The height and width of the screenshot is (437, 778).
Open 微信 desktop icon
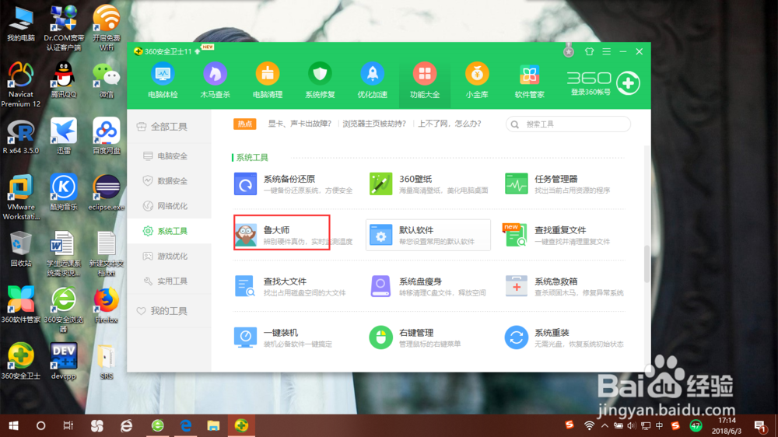click(x=106, y=80)
